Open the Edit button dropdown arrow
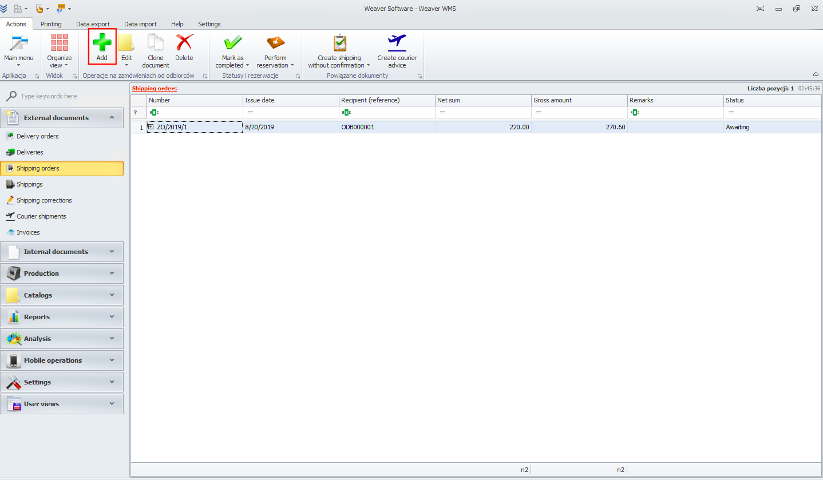Viewport: 823px width, 480px height. point(126,65)
